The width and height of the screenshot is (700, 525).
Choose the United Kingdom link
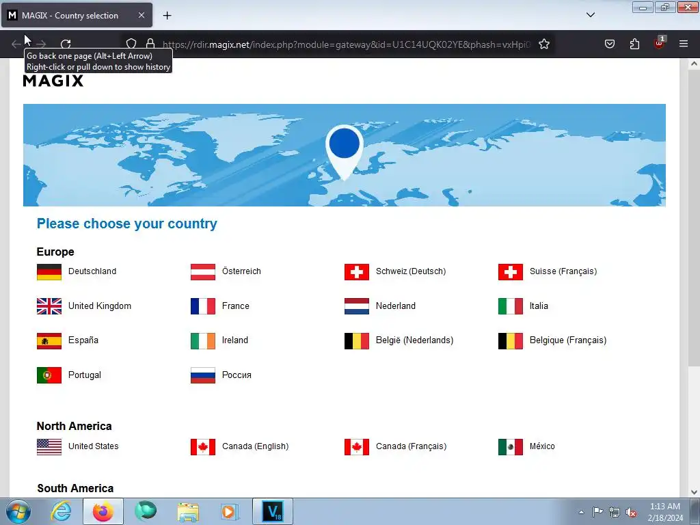pyautogui.click(x=100, y=306)
